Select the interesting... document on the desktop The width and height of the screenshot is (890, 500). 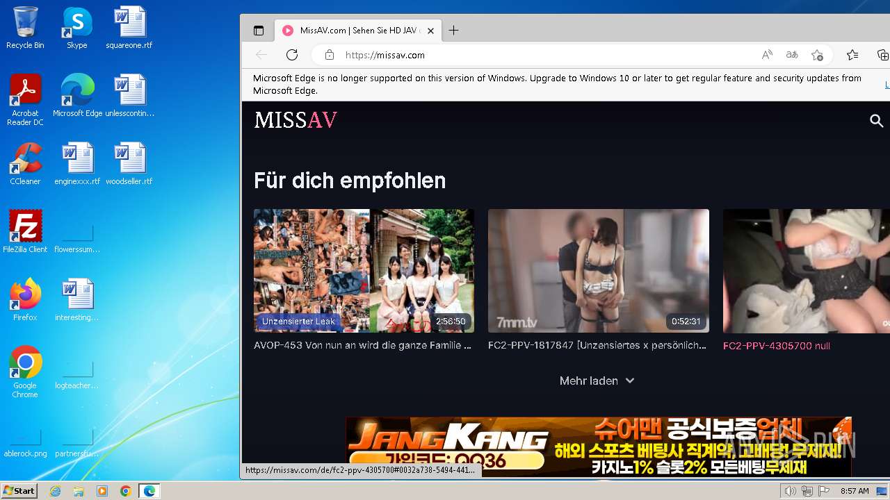point(77,300)
